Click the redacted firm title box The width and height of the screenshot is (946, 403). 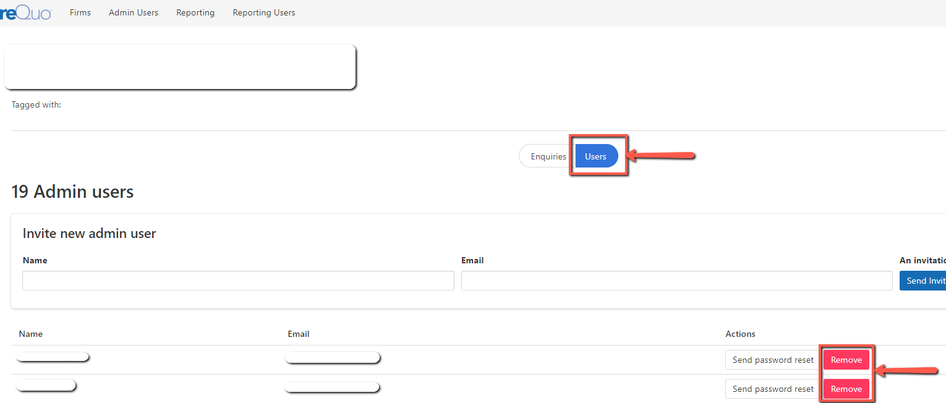(x=180, y=66)
